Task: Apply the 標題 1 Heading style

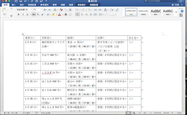Action: 156,12
